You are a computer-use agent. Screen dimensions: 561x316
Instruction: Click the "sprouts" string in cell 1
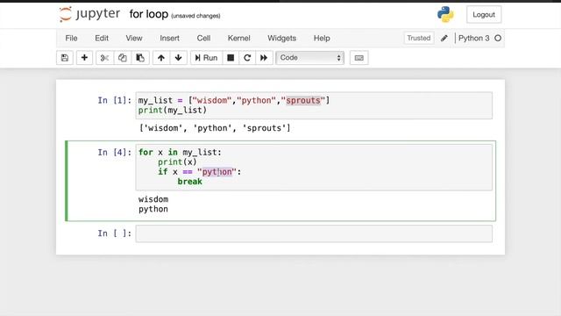click(303, 100)
